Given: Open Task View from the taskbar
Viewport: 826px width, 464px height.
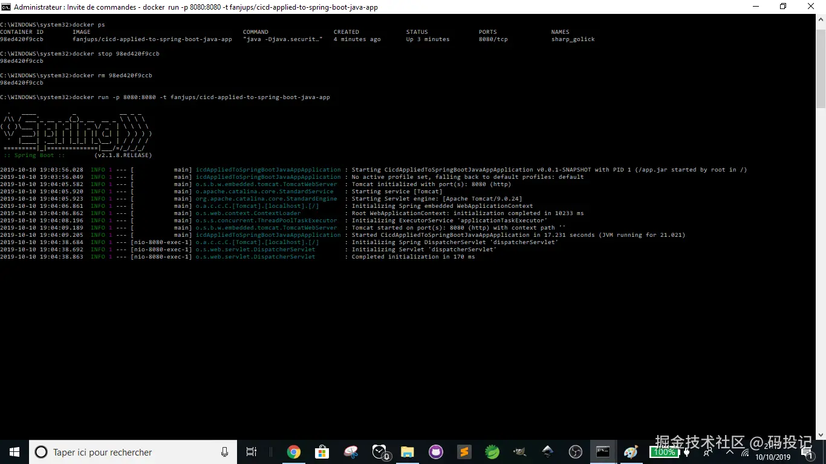Looking at the screenshot, I should (252, 452).
